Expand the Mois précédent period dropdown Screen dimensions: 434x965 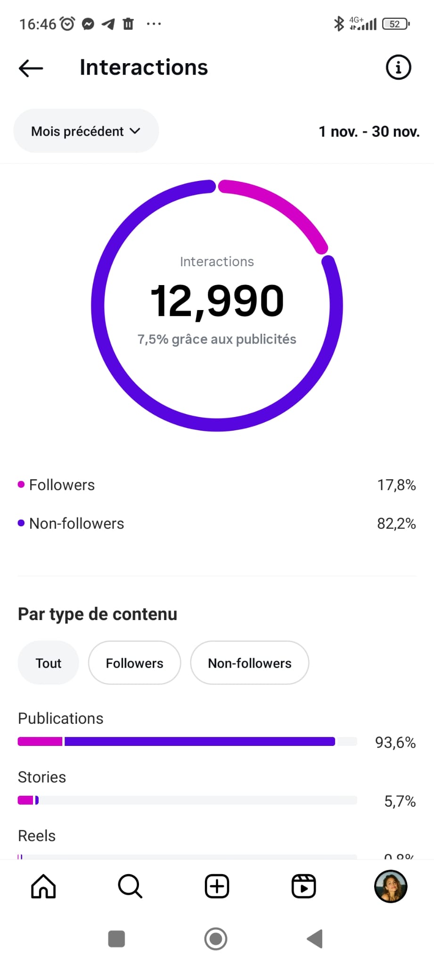pyautogui.click(x=86, y=131)
